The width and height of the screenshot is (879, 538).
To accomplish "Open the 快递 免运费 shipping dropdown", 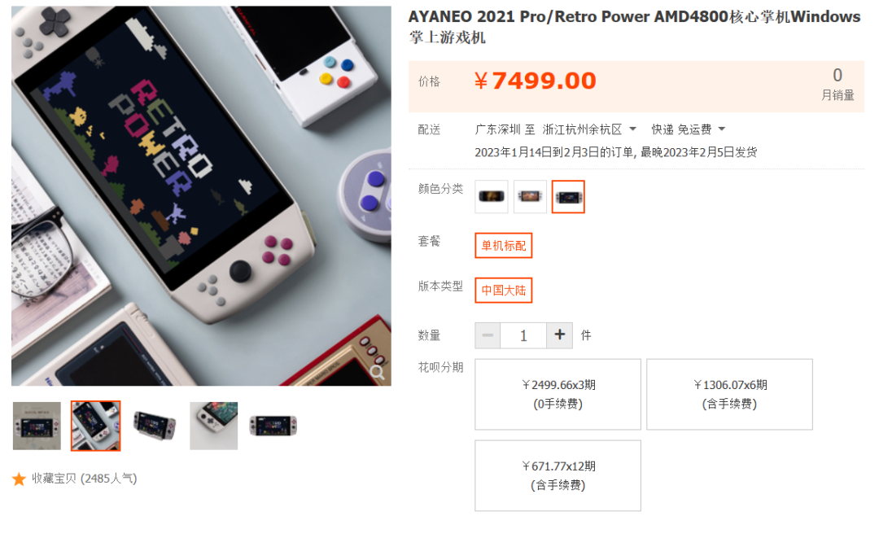I will (x=688, y=129).
